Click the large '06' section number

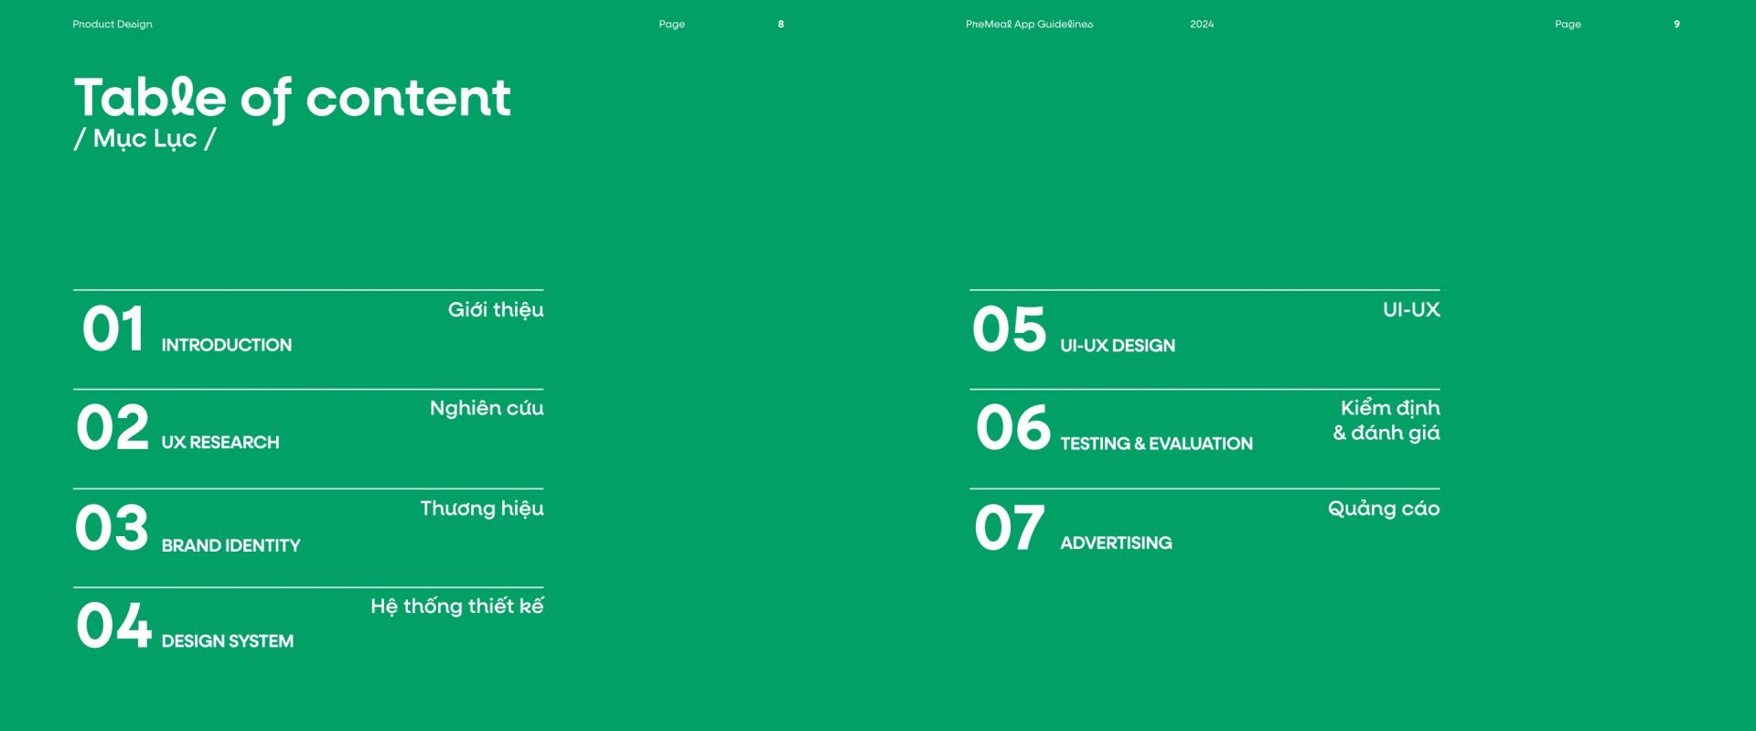point(1013,427)
